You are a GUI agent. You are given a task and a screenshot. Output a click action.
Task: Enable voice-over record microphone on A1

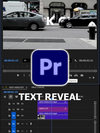[x=31, y=124]
